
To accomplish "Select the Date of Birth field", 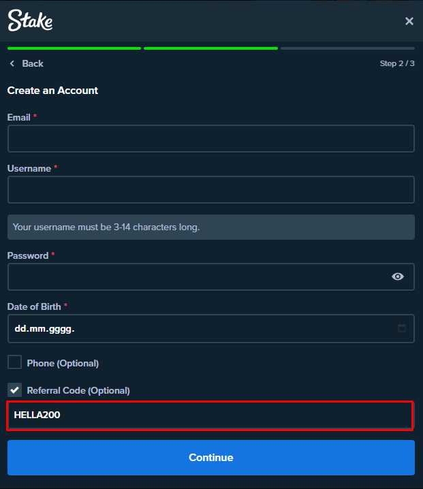I will click(198, 328).
